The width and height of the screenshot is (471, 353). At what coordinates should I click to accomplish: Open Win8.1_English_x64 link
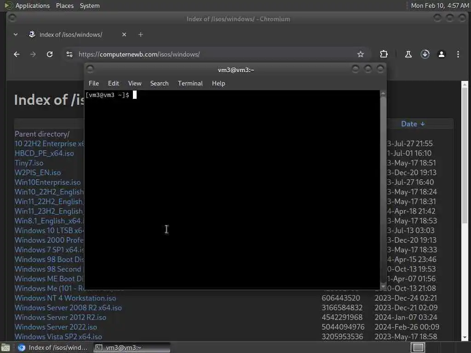(x=50, y=221)
